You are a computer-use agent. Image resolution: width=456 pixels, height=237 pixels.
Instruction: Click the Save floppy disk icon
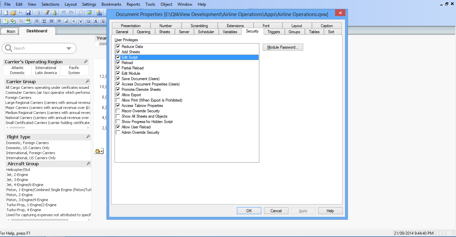click(x=28, y=13)
